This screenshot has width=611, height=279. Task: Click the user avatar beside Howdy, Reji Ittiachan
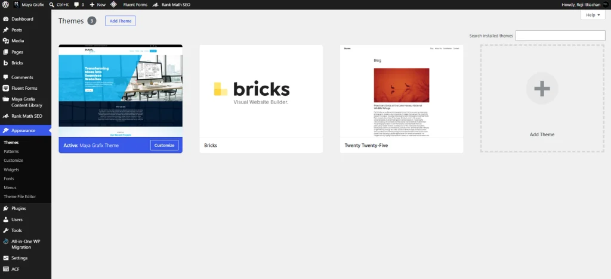605,5
